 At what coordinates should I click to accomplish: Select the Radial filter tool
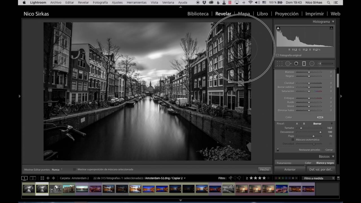(312, 64)
